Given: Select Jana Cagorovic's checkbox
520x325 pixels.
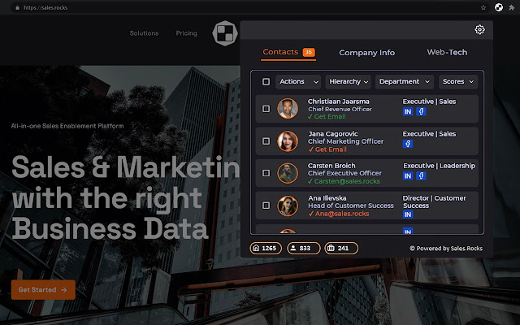Looking at the screenshot, I should pos(266,141).
